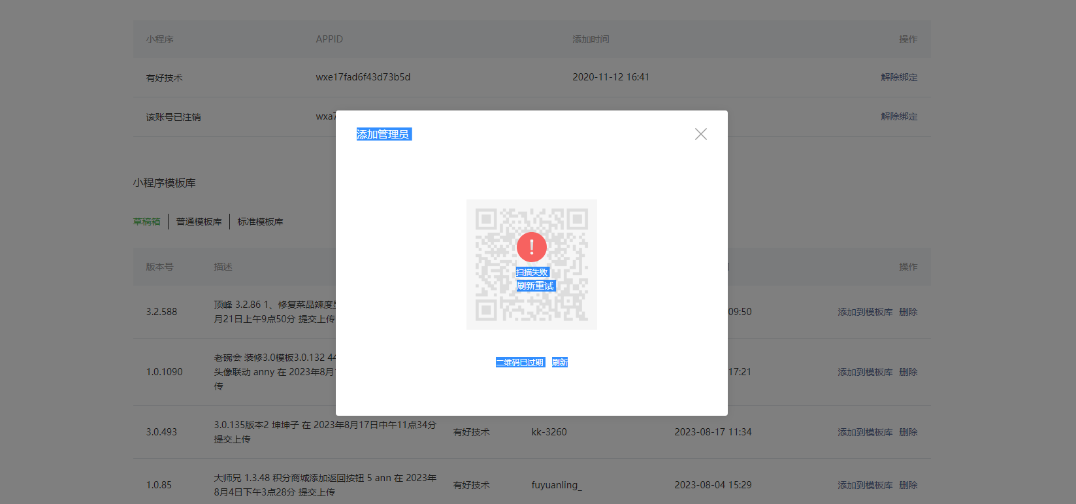Click 二维码已过期 message text
1076x504 pixels.
[x=520, y=362]
